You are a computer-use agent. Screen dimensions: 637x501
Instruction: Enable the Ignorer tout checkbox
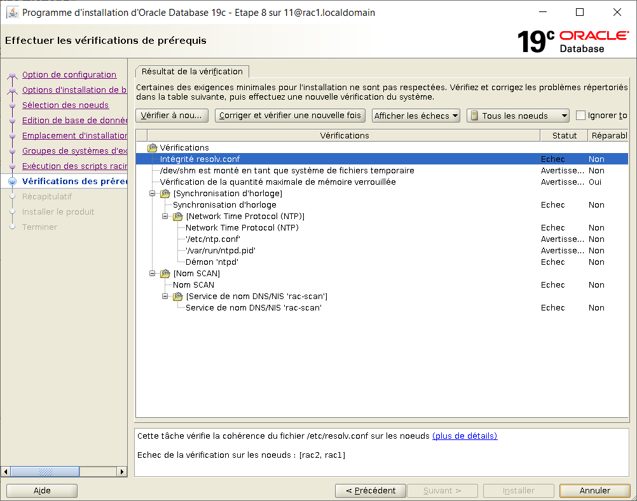click(x=580, y=116)
